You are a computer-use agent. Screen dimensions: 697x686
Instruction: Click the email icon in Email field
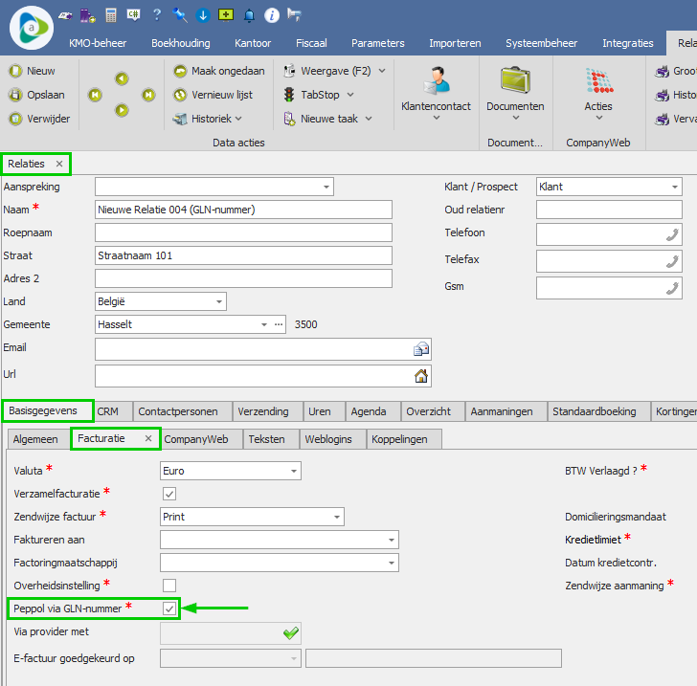pos(420,349)
